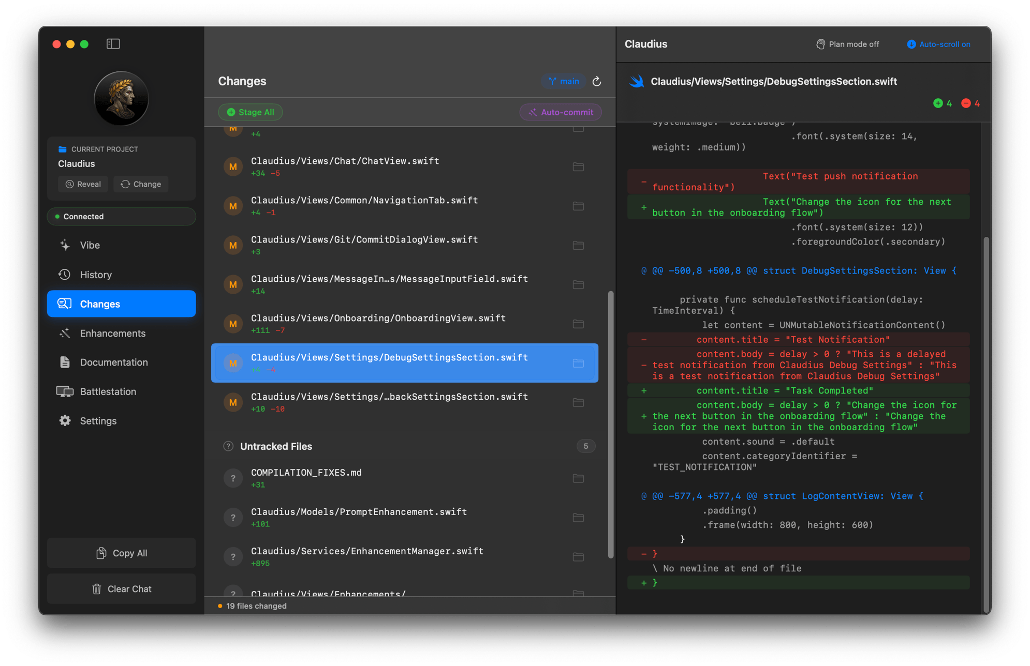1030x666 pixels.
Task: Disable Auto-scroll
Action: (938, 44)
